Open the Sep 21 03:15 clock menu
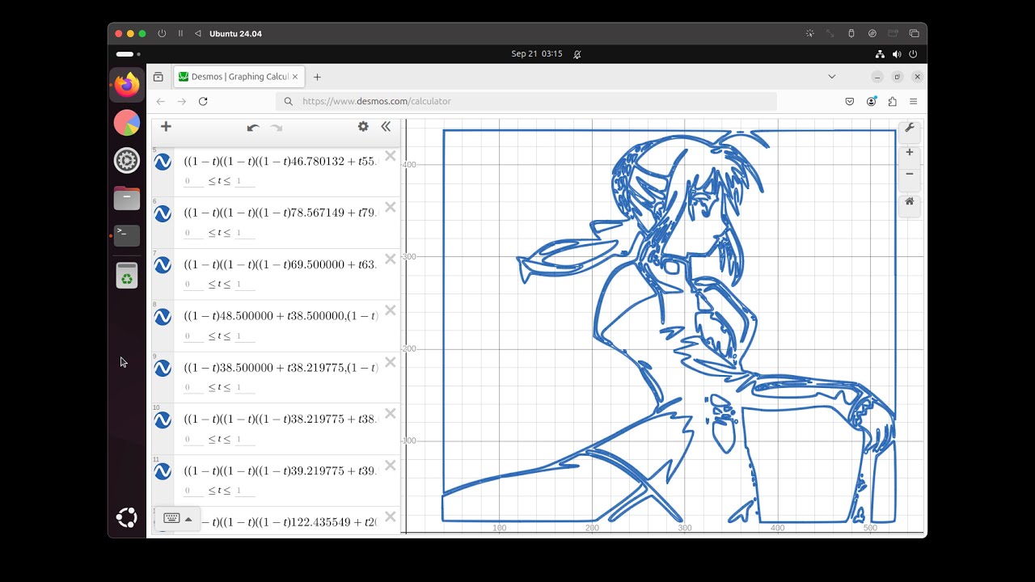 pyautogui.click(x=536, y=54)
